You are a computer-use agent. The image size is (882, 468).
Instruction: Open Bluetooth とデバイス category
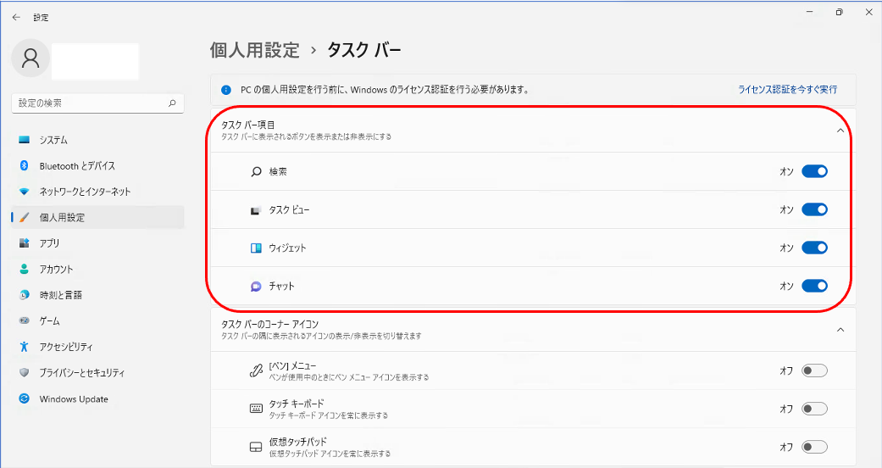98,165
